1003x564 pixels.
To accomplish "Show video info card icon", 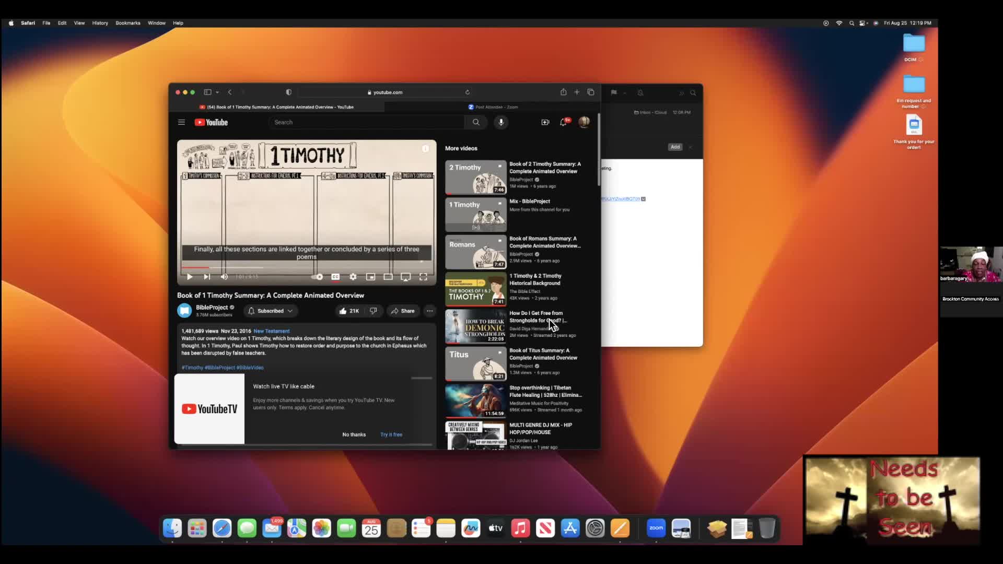I will (x=425, y=149).
